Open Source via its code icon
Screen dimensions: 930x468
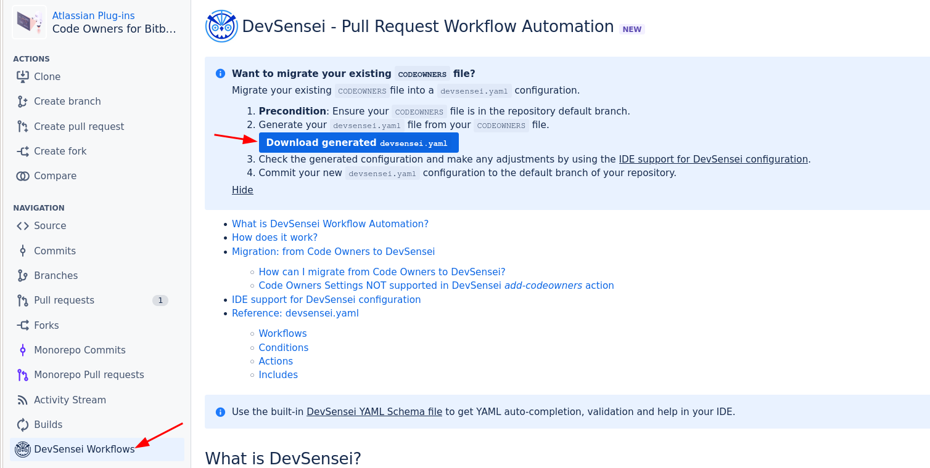coord(23,226)
